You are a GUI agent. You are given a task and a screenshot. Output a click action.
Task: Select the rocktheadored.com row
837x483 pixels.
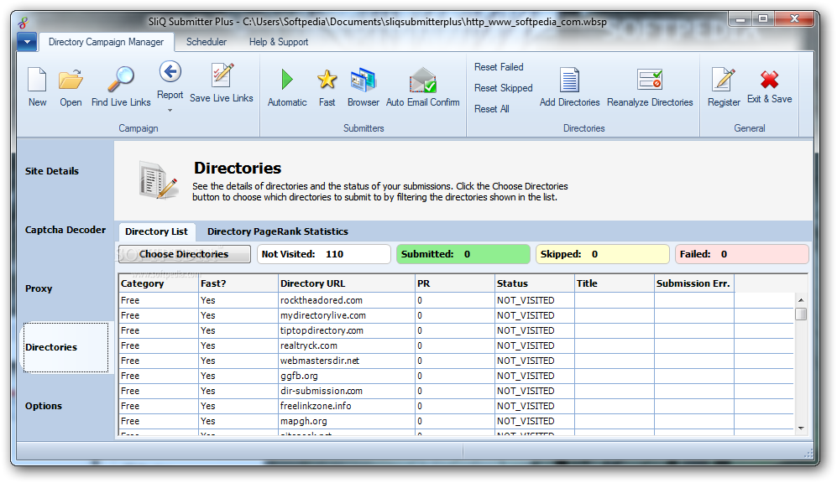click(x=457, y=300)
